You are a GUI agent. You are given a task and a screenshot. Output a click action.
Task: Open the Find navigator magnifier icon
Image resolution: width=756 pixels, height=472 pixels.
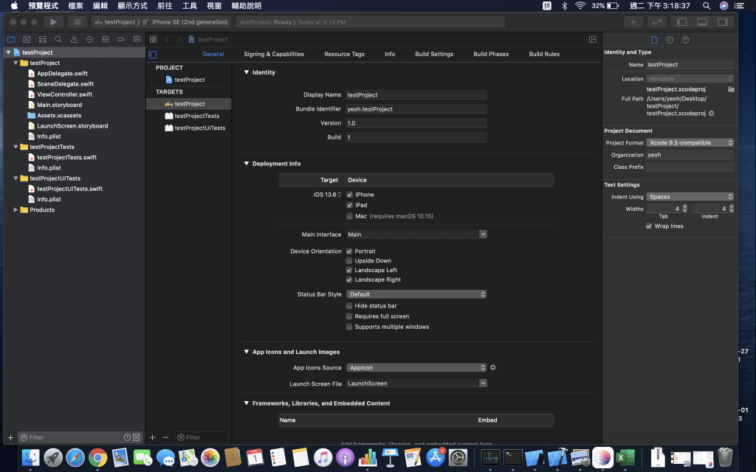coord(58,39)
